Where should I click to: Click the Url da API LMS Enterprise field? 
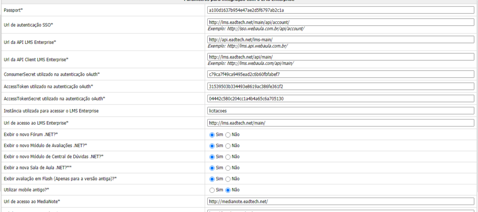point(340,40)
